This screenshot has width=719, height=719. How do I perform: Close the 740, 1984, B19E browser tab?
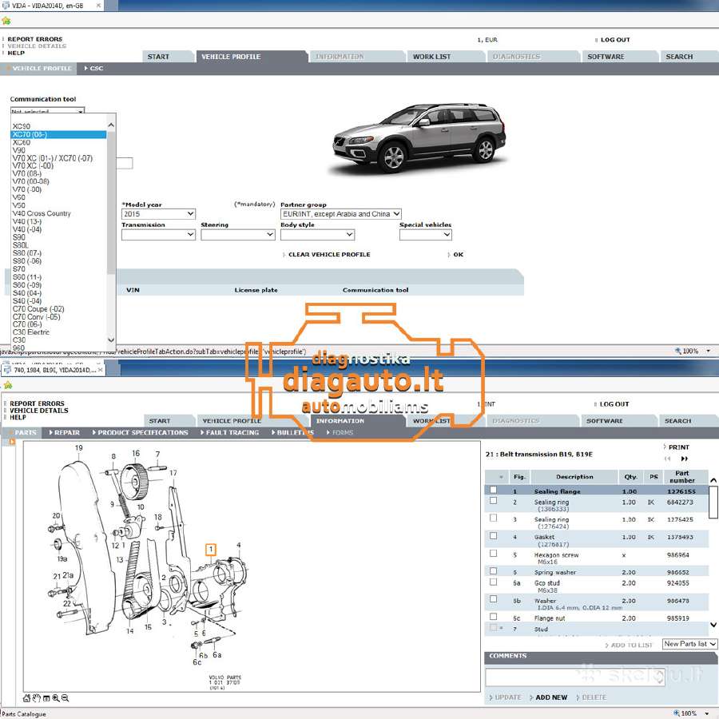[101, 369]
